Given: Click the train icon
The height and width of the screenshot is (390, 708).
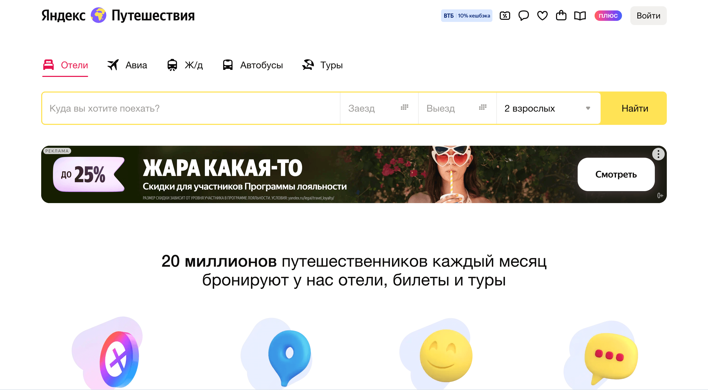Looking at the screenshot, I should tap(172, 65).
